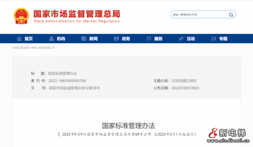This screenshot has height=147, width=253.
Task: Click the icon beside 专题 in navigation
Action: tap(214, 39)
